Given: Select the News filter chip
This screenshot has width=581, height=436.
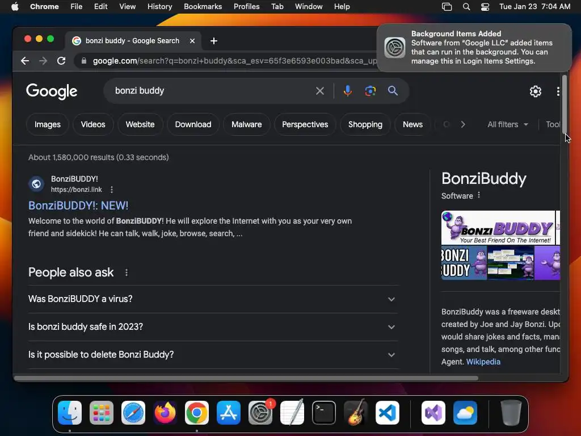Looking at the screenshot, I should pos(412,124).
